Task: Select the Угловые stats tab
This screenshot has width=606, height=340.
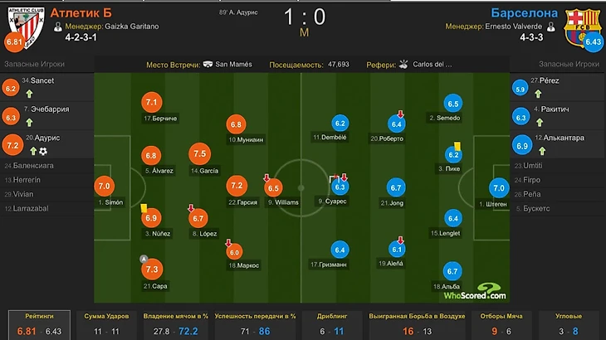Action: click(x=568, y=324)
